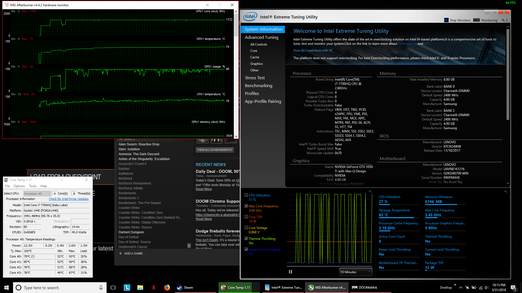Click the monitor values panel wrench icon

(506, 192)
